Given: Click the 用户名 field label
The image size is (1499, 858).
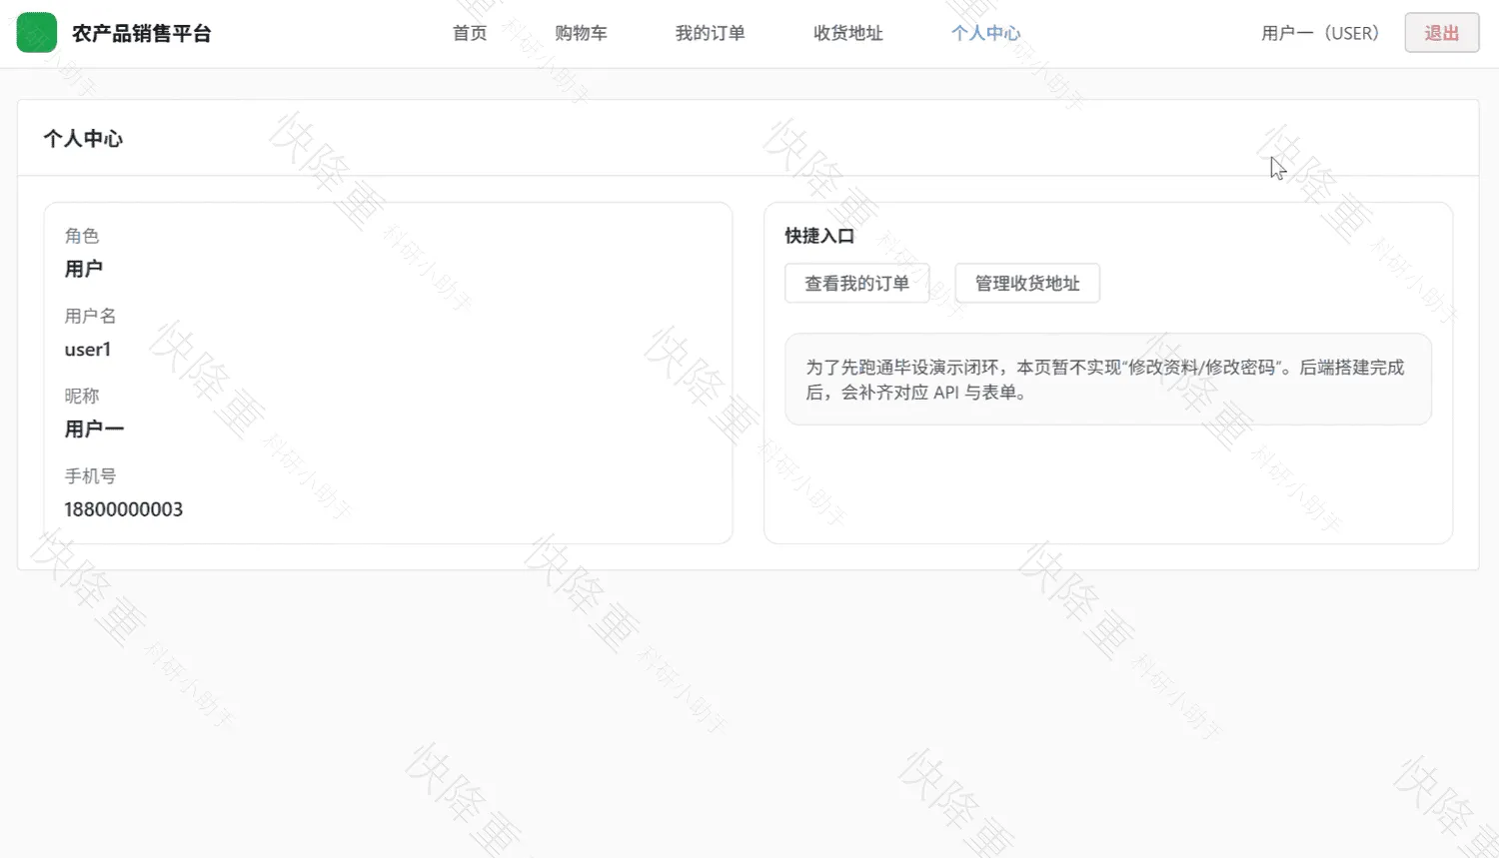Looking at the screenshot, I should tap(90, 316).
